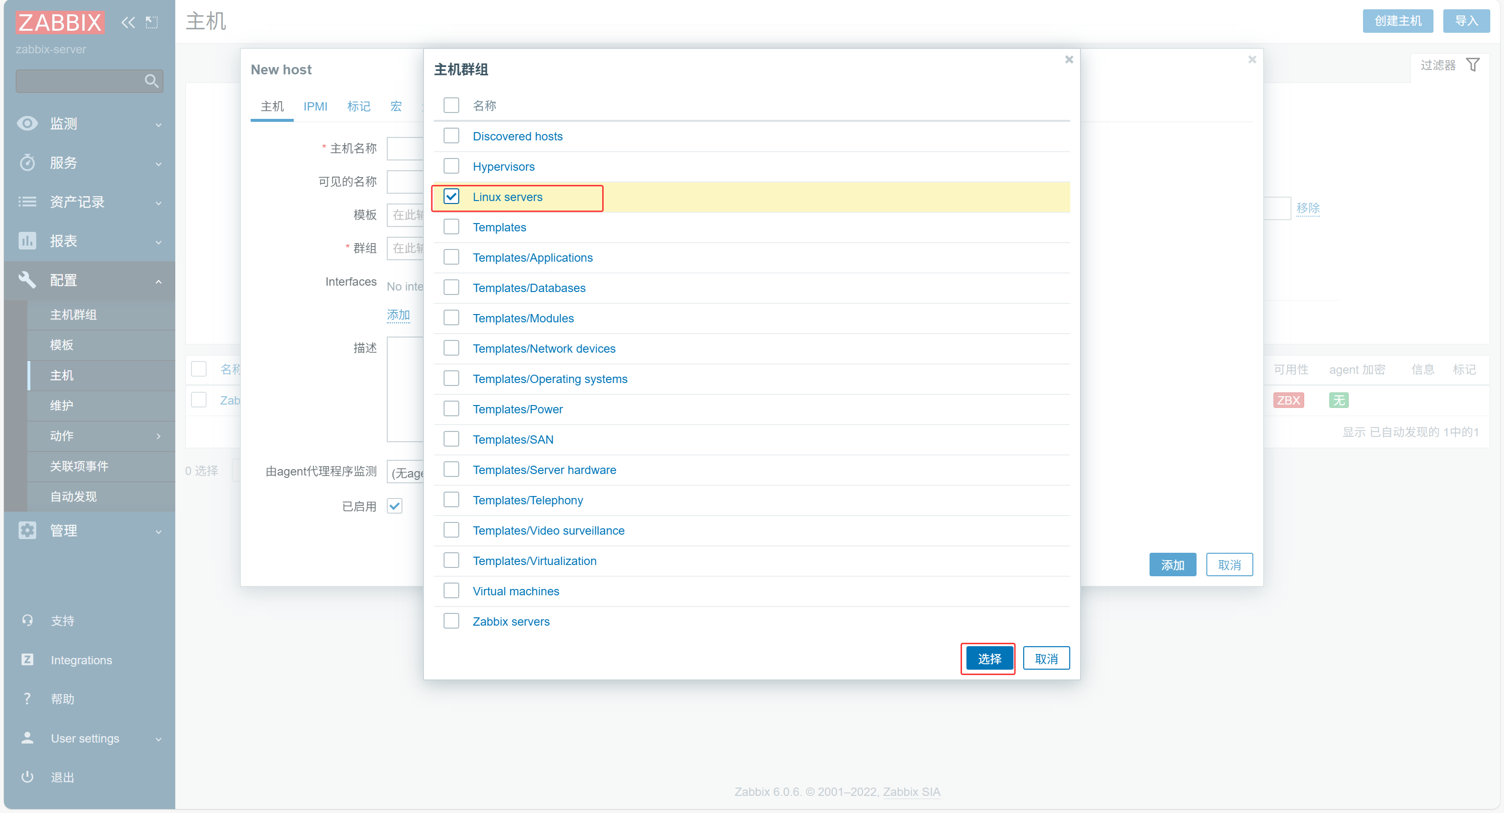Click the wrench icon for 配置
The width and height of the screenshot is (1504, 813).
tap(27, 280)
